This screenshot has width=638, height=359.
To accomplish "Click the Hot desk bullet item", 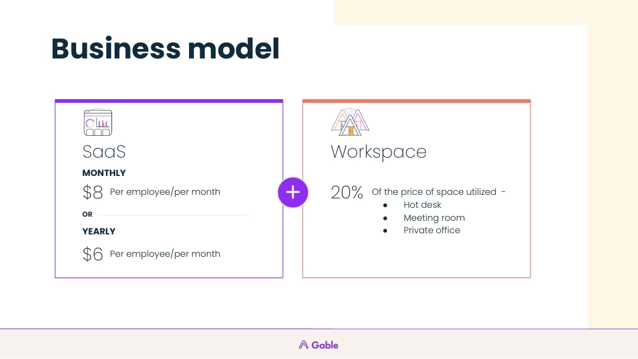I will 422,205.
